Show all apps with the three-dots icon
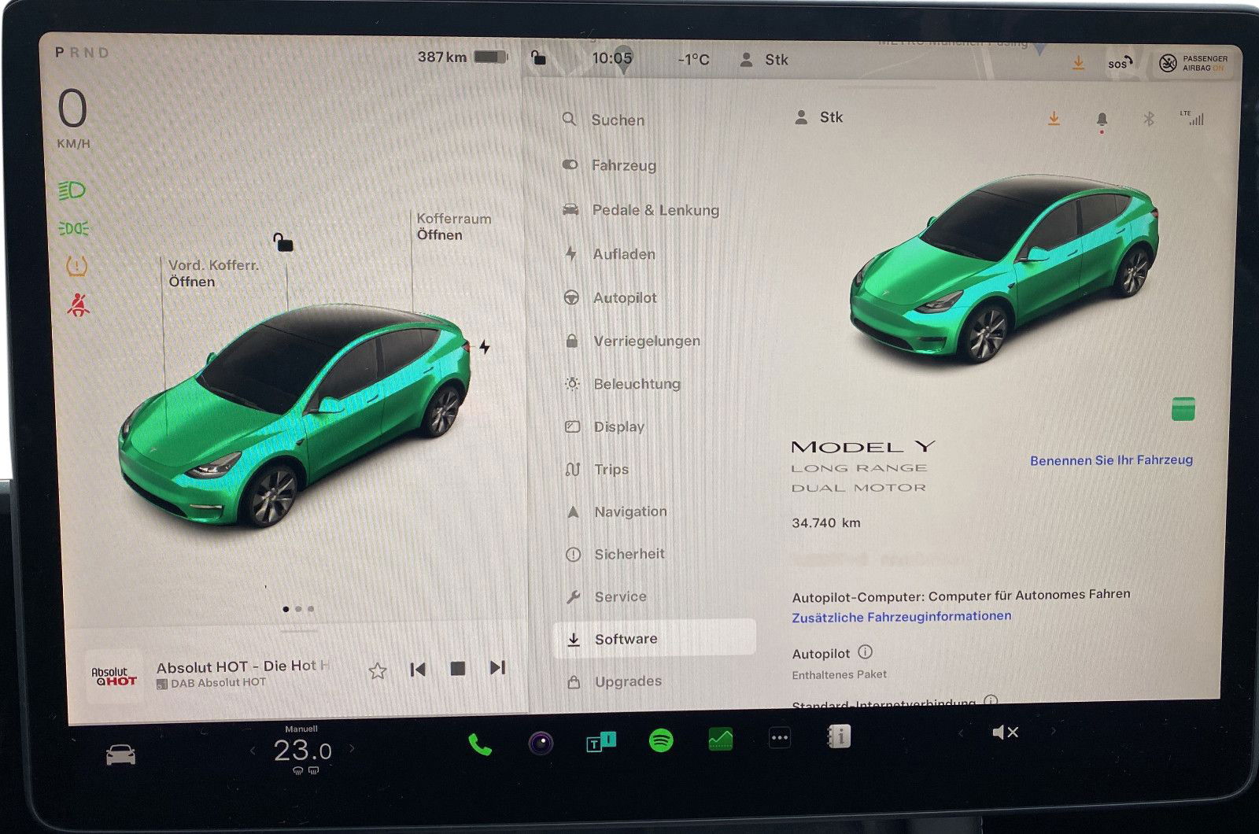The height and width of the screenshot is (834, 1259). coord(780,738)
